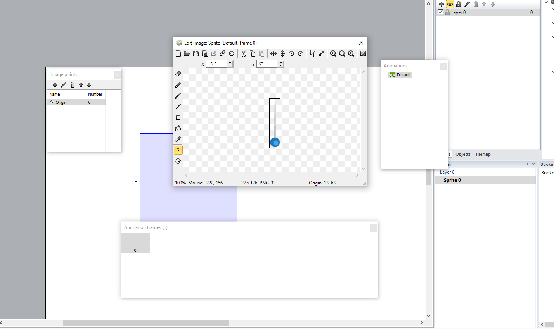Viewport: 554px width, 329px height.
Task: Crop the image with Crop tool
Action: point(312,53)
